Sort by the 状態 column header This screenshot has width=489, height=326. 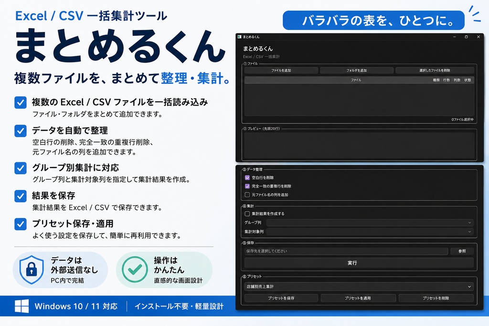point(468,80)
